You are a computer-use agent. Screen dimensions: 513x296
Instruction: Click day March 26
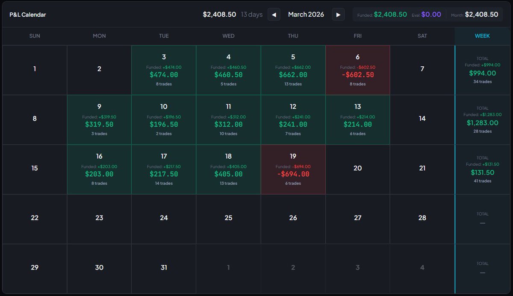coord(293,219)
